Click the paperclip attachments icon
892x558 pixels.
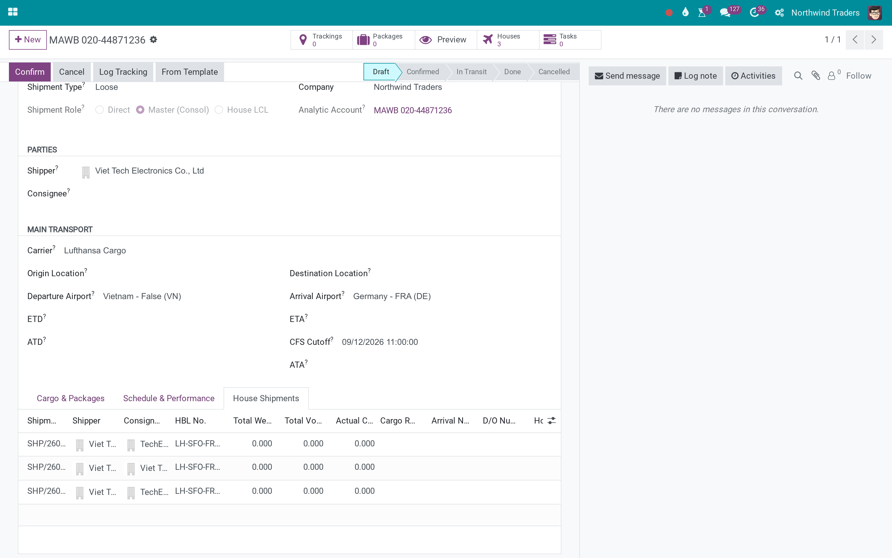pyautogui.click(x=816, y=76)
